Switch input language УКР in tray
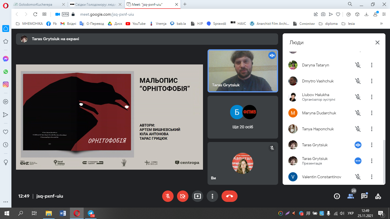 tap(351, 213)
